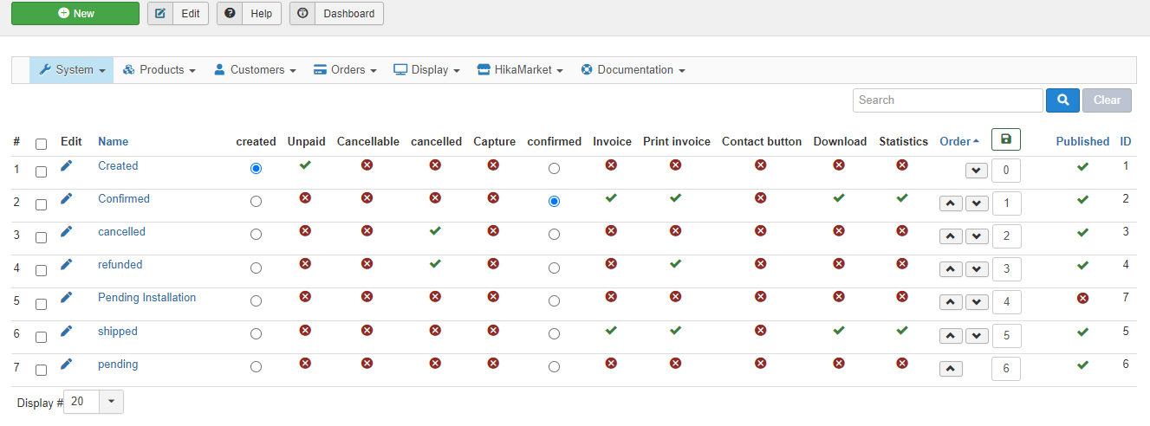Screen dimensions: 1150x426
Task: Click the magnifying glass search button
Action: pos(1062,100)
